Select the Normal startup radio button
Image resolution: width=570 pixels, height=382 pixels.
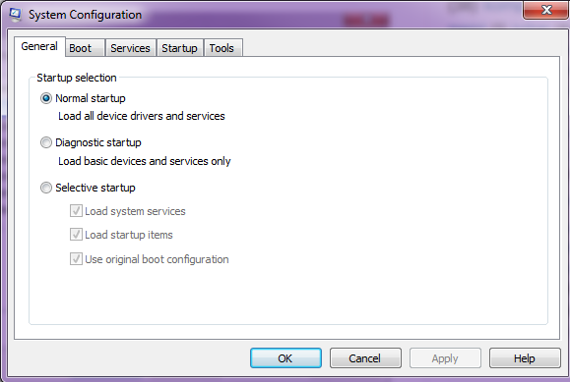[46, 98]
